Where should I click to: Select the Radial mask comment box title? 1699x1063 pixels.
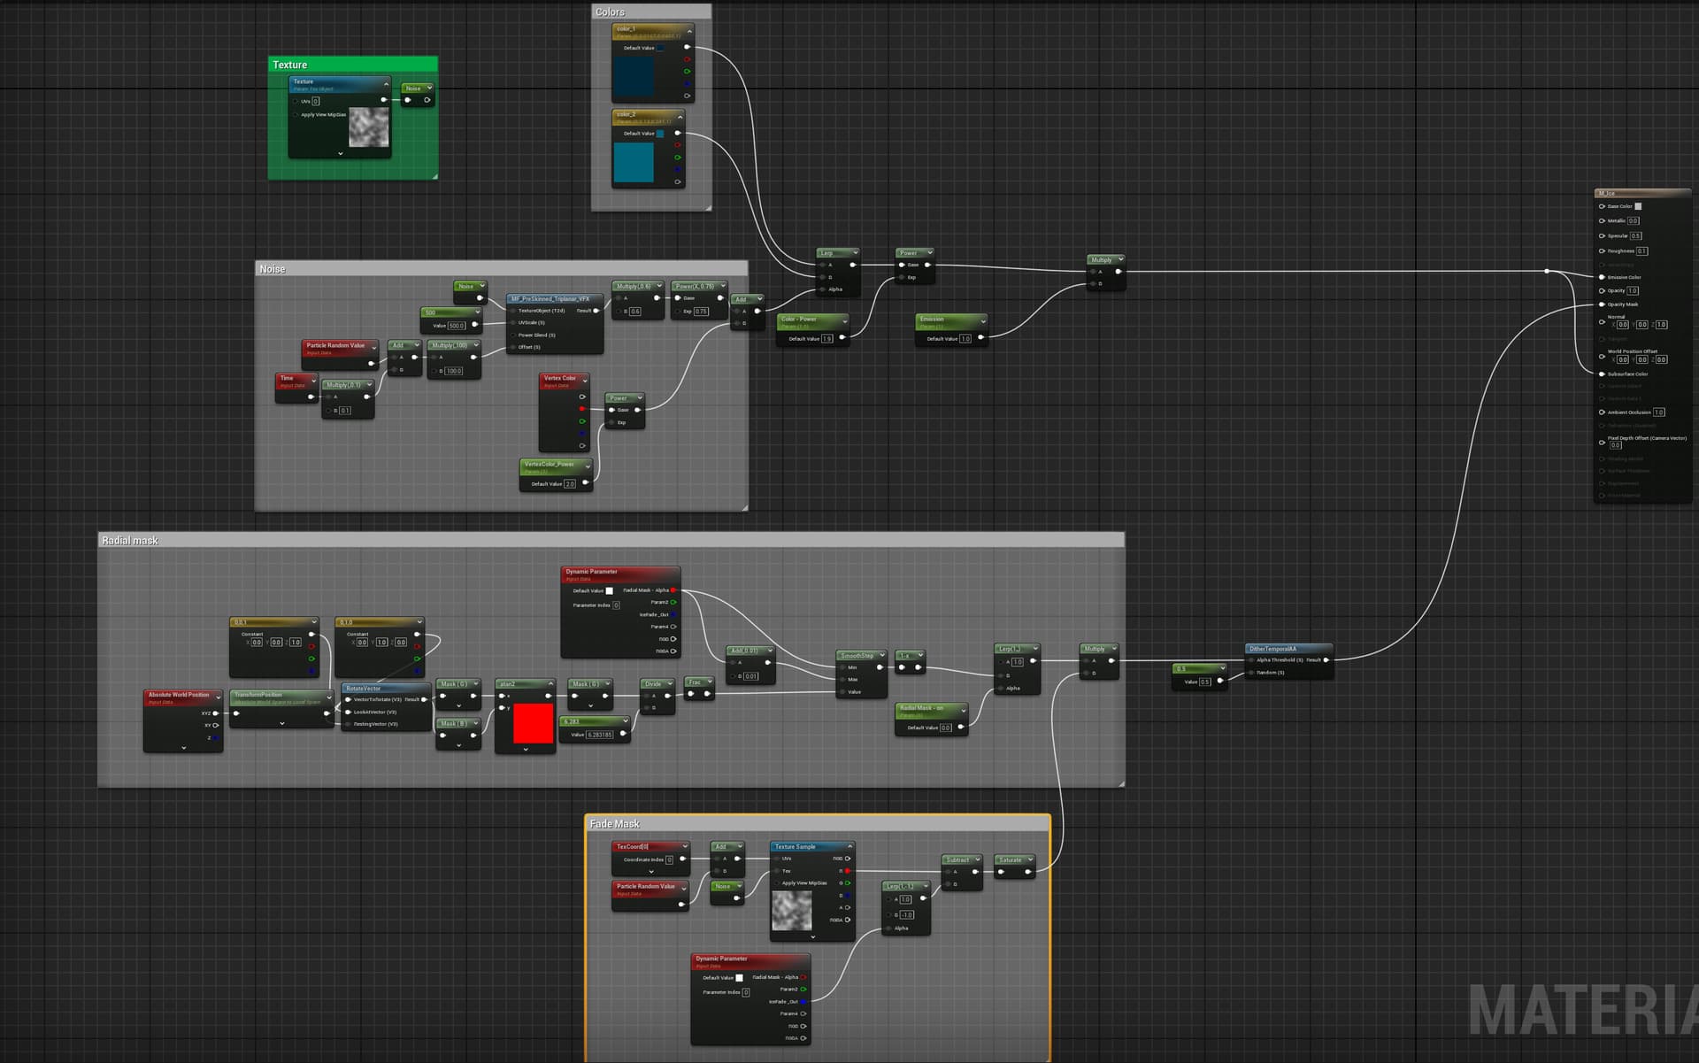(x=130, y=541)
